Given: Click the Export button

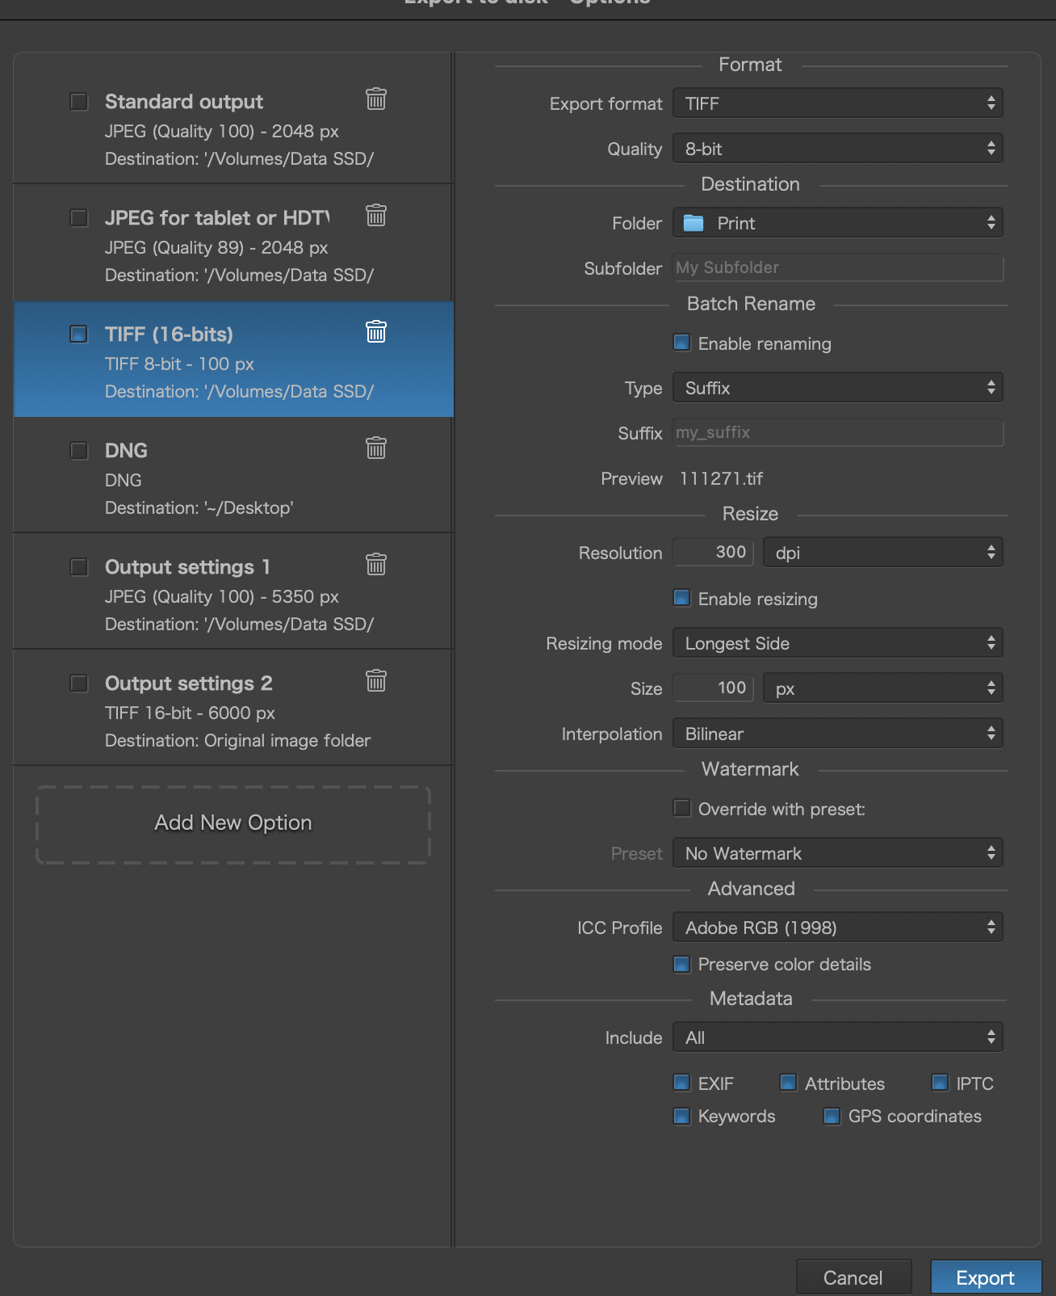Looking at the screenshot, I should pos(985,1277).
